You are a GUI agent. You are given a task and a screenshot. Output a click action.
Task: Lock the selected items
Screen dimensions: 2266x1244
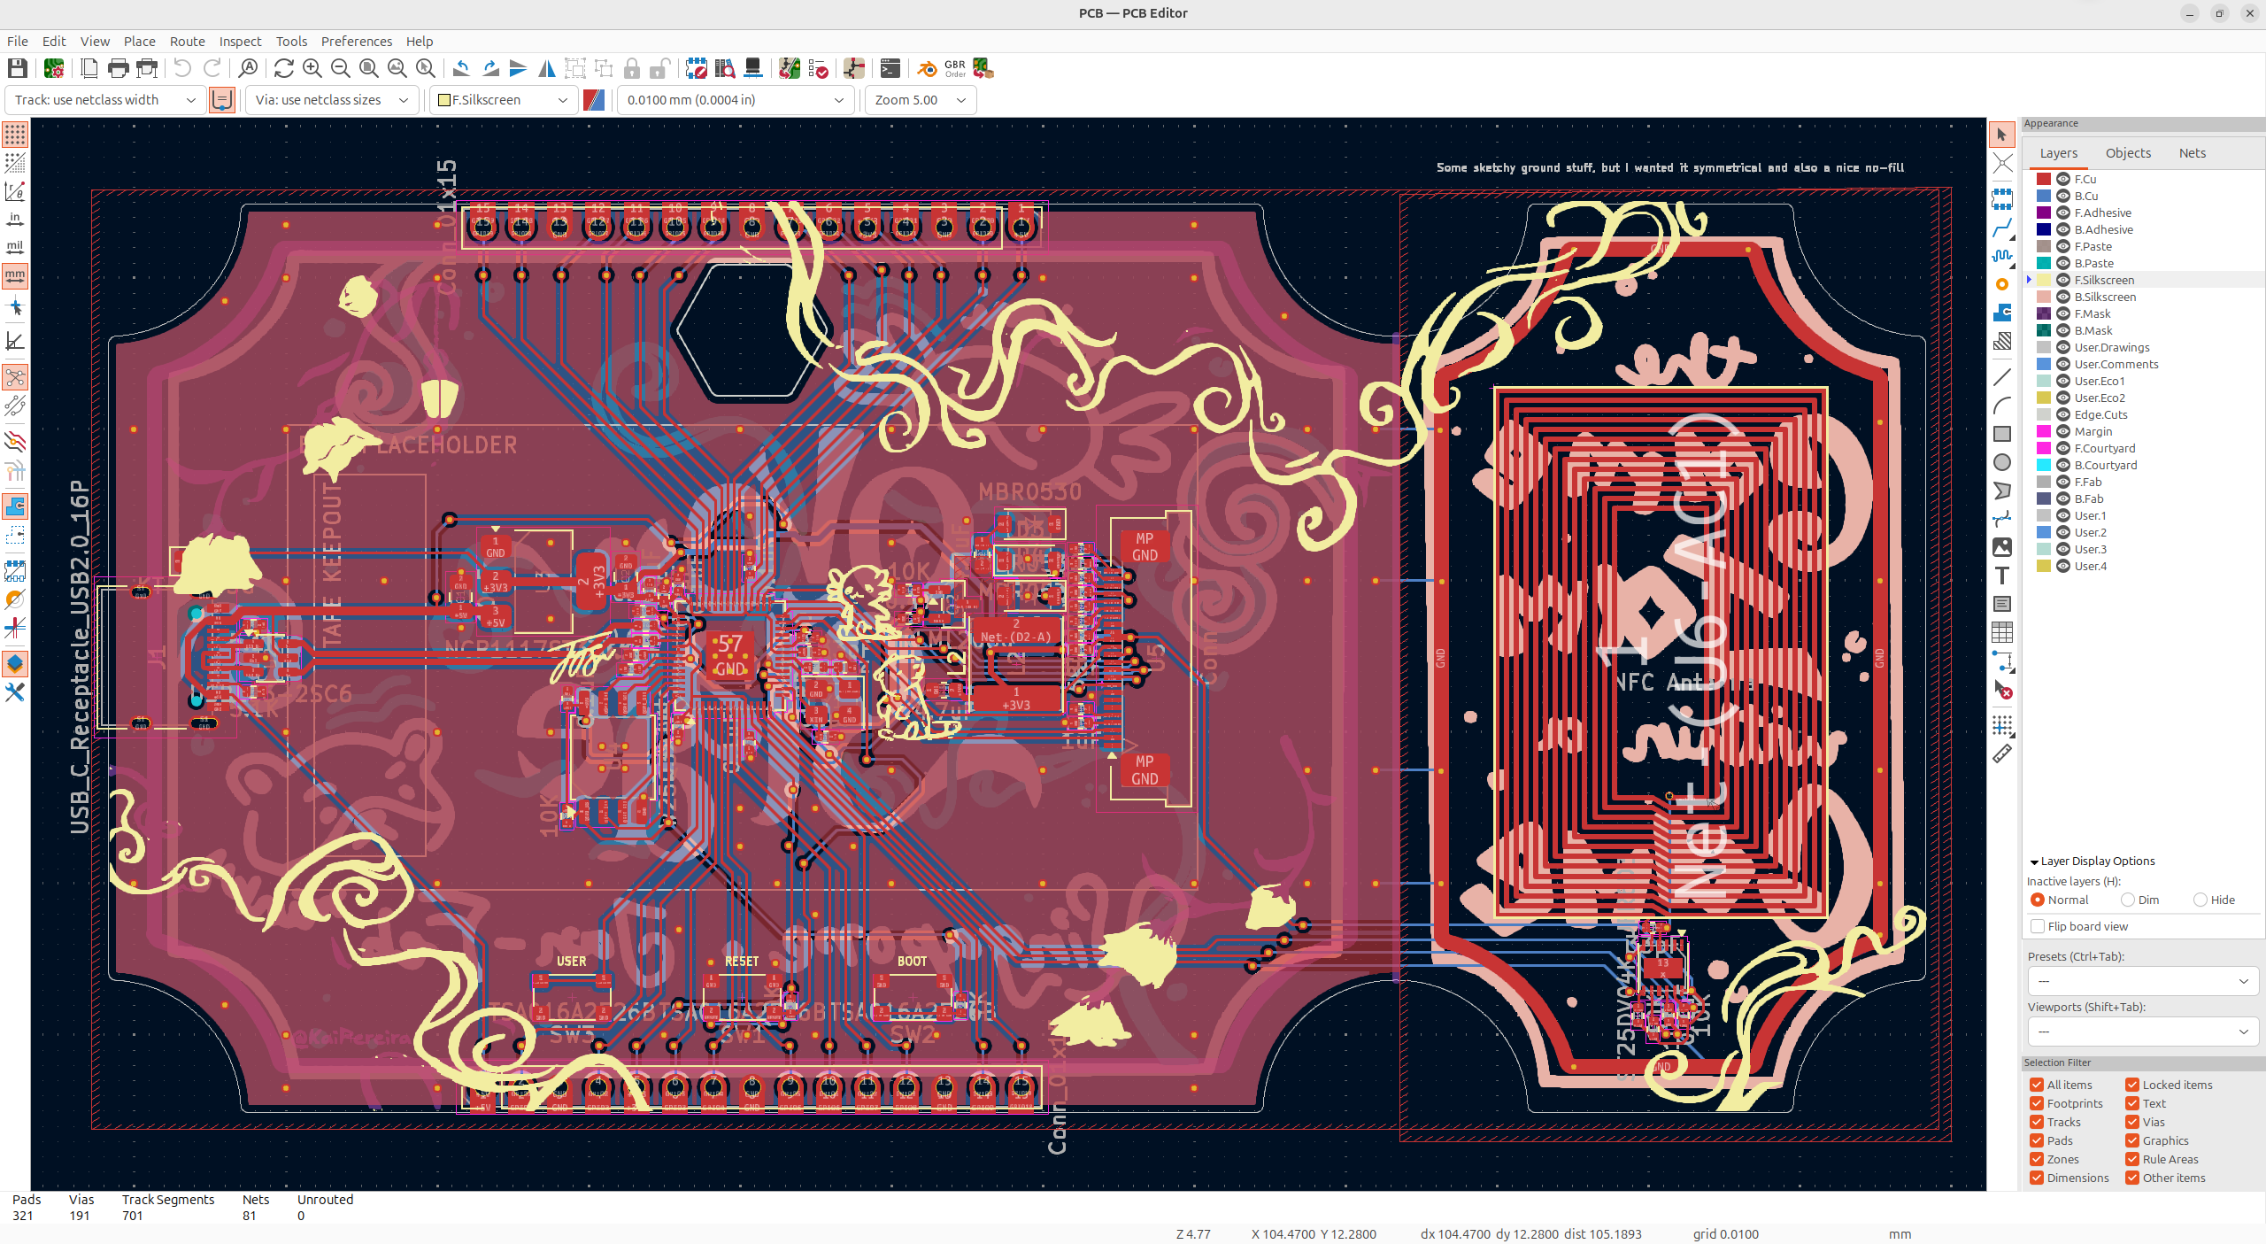[x=632, y=68]
